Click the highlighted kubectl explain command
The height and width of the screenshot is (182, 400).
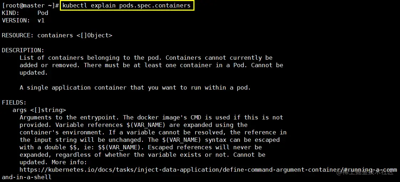(126, 5)
